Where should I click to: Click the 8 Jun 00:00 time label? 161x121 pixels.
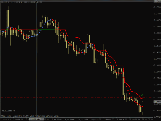(57, 119)
